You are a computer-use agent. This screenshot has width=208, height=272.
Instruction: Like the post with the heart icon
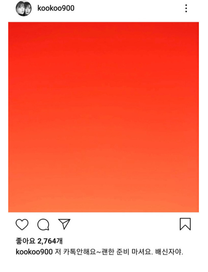tap(22, 224)
